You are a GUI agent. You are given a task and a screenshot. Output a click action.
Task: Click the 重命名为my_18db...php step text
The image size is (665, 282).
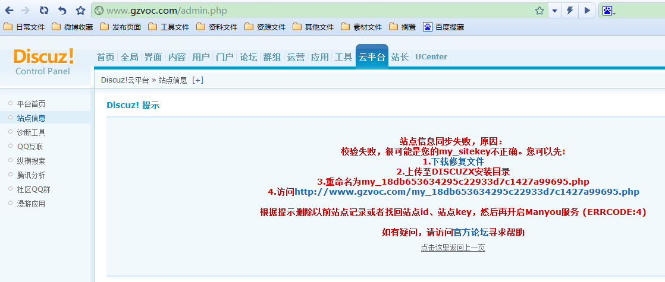pos(453,182)
